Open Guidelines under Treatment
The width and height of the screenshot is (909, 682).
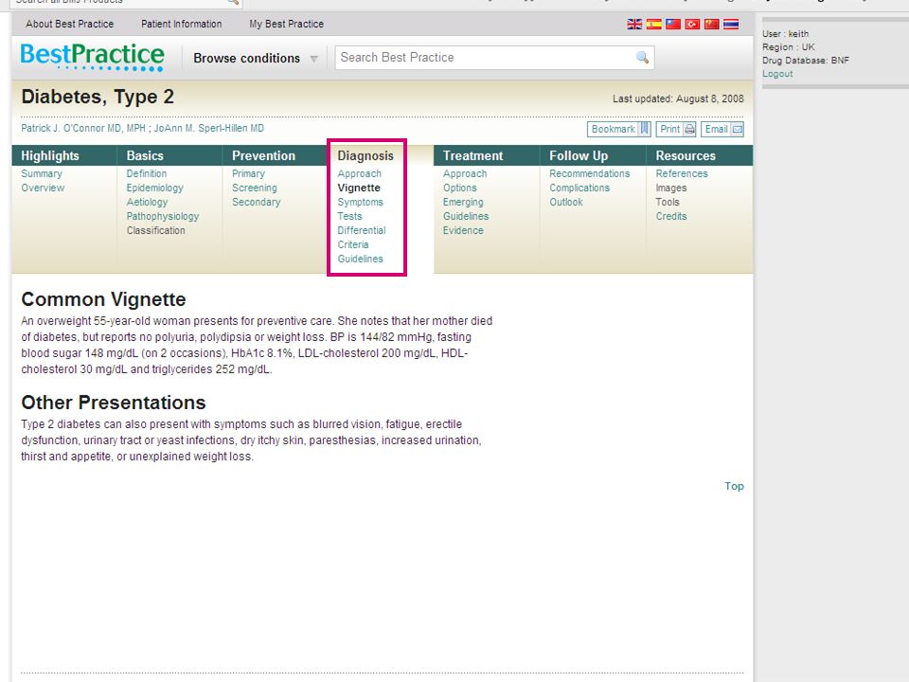pos(466,216)
